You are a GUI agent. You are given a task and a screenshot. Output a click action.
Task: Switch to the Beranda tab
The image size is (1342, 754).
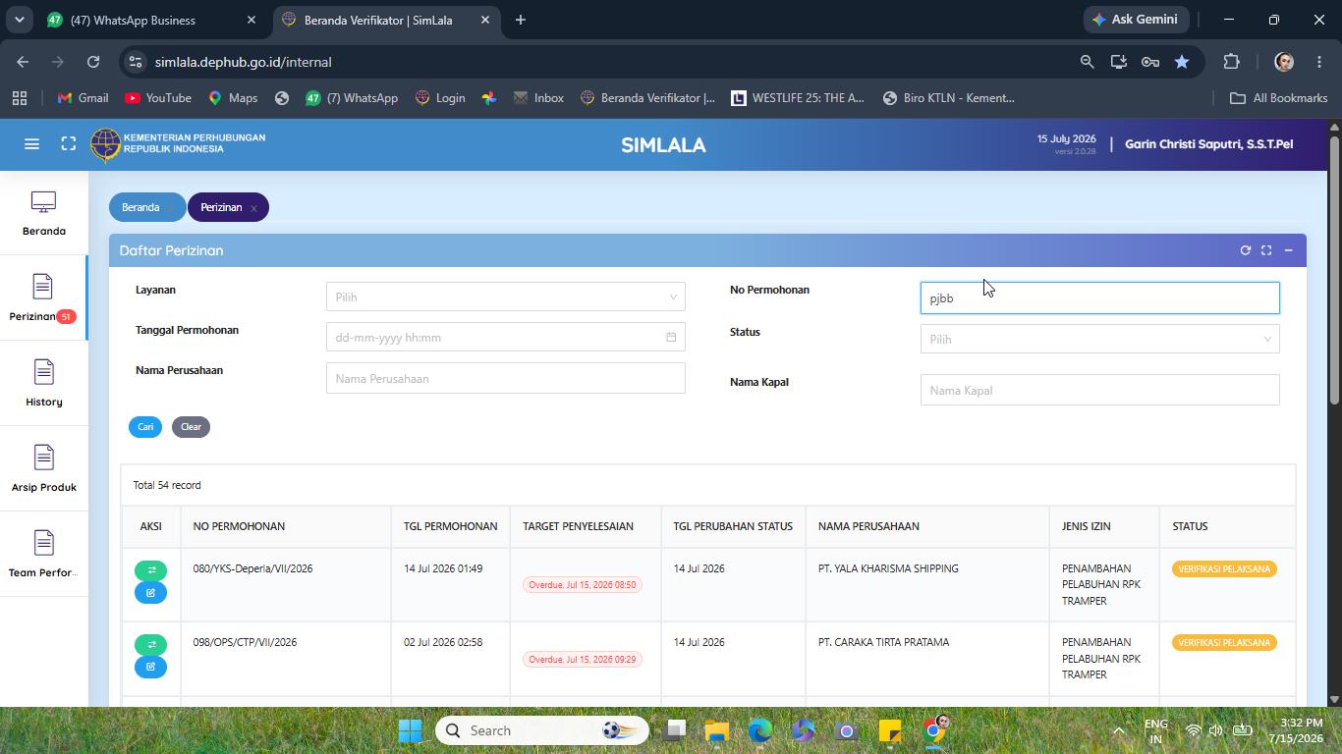[x=140, y=207]
